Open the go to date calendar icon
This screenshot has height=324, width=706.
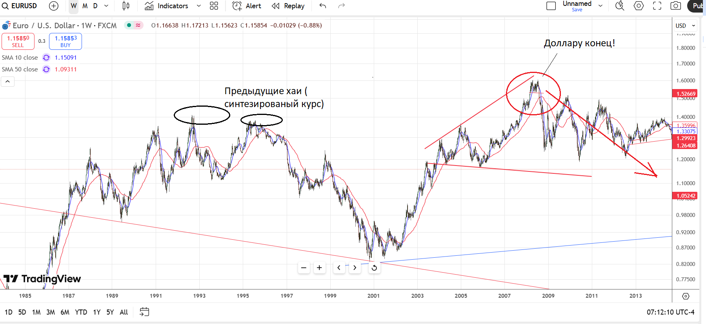[144, 312]
